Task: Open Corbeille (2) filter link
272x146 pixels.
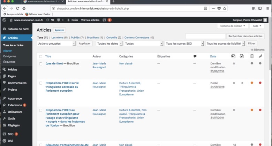Action: pos(114,38)
